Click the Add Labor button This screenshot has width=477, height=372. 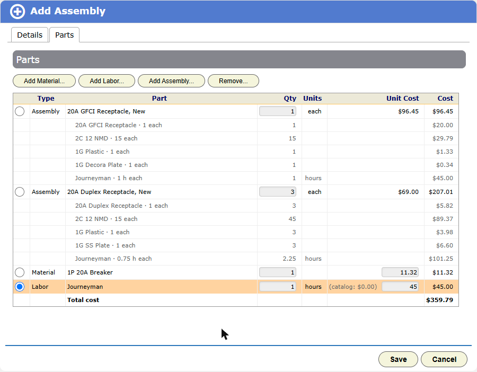coord(107,81)
